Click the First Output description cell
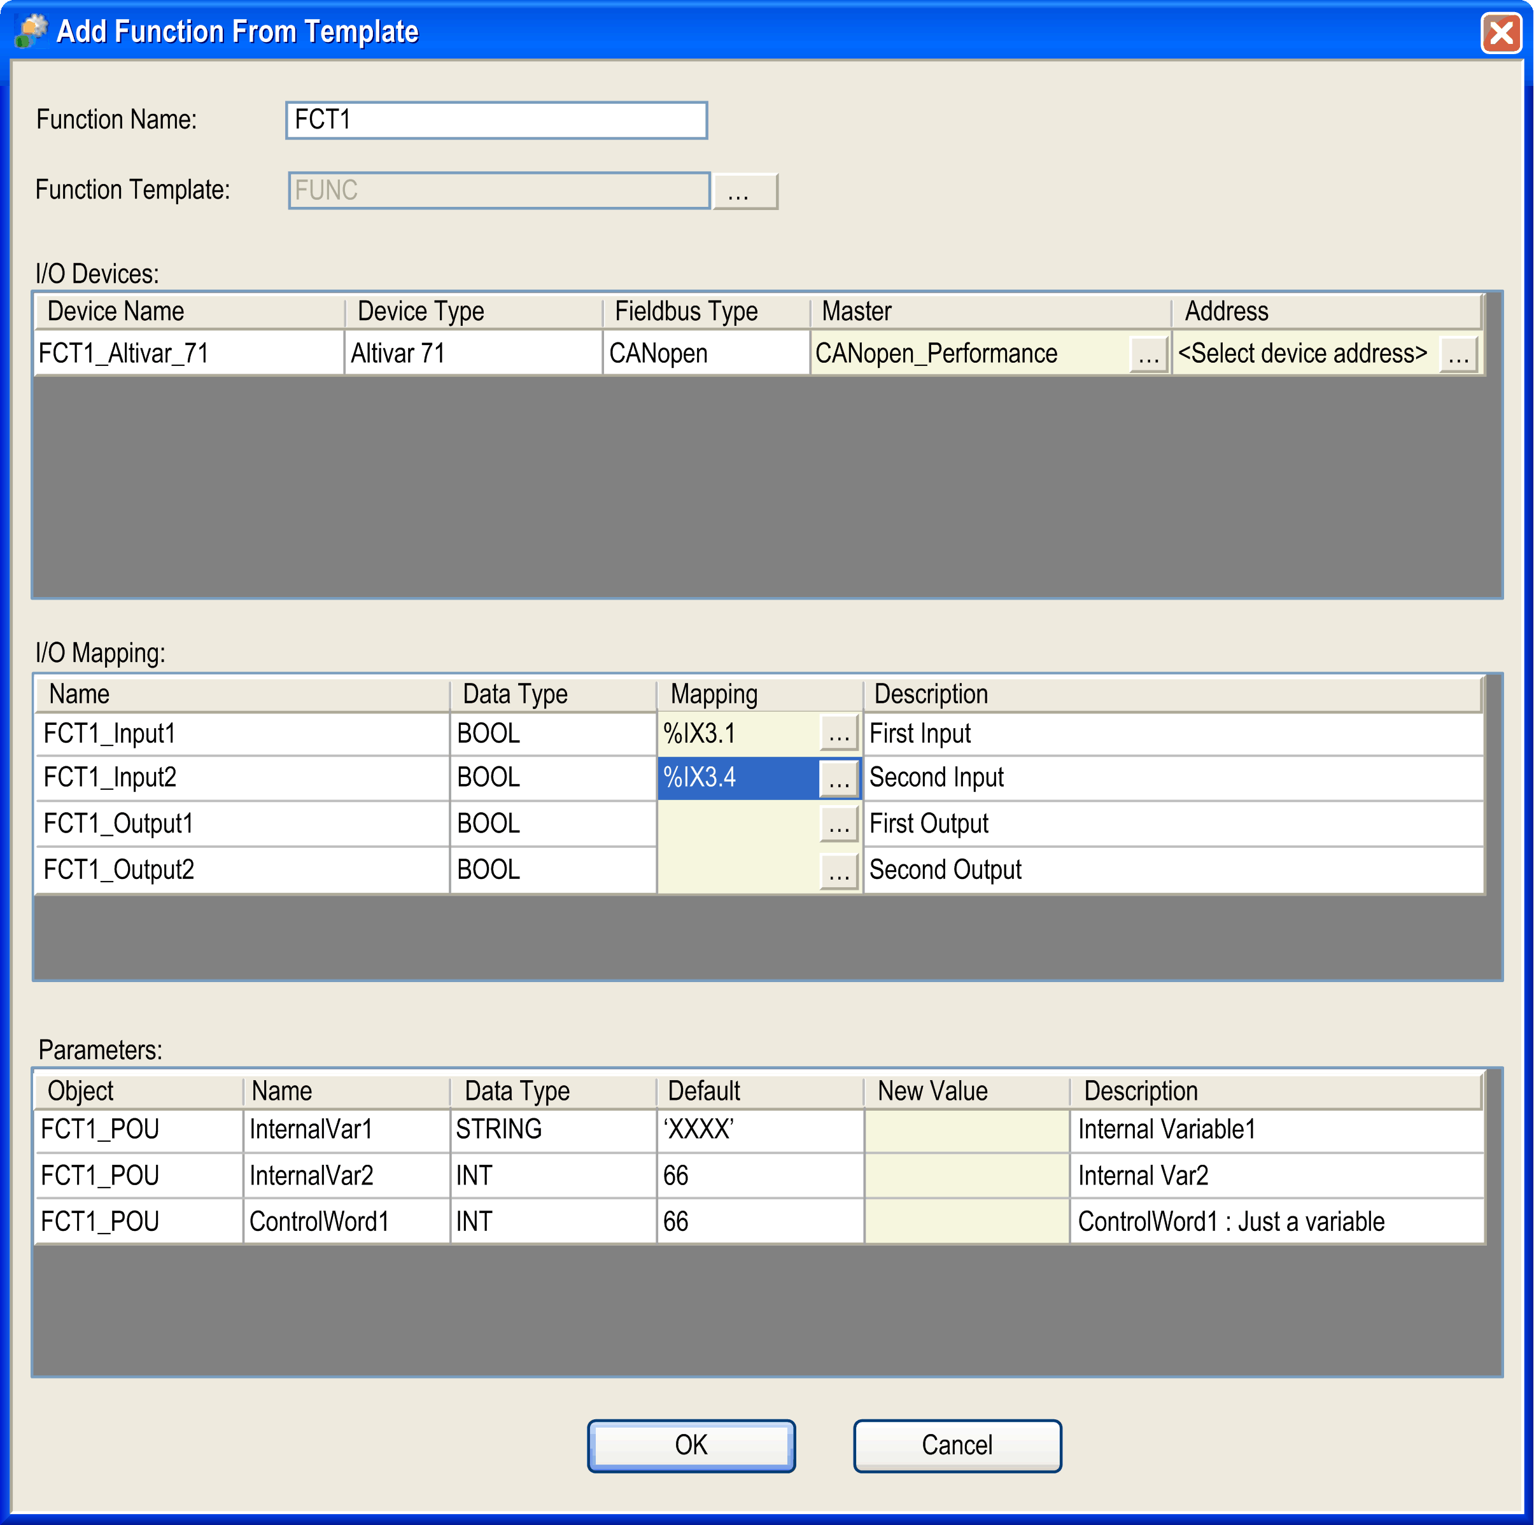The image size is (1534, 1525). click(1174, 824)
